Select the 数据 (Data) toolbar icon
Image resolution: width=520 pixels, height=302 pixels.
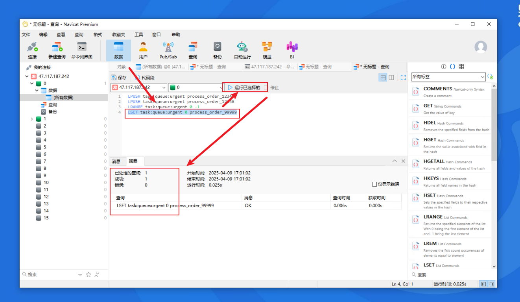point(118,50)
